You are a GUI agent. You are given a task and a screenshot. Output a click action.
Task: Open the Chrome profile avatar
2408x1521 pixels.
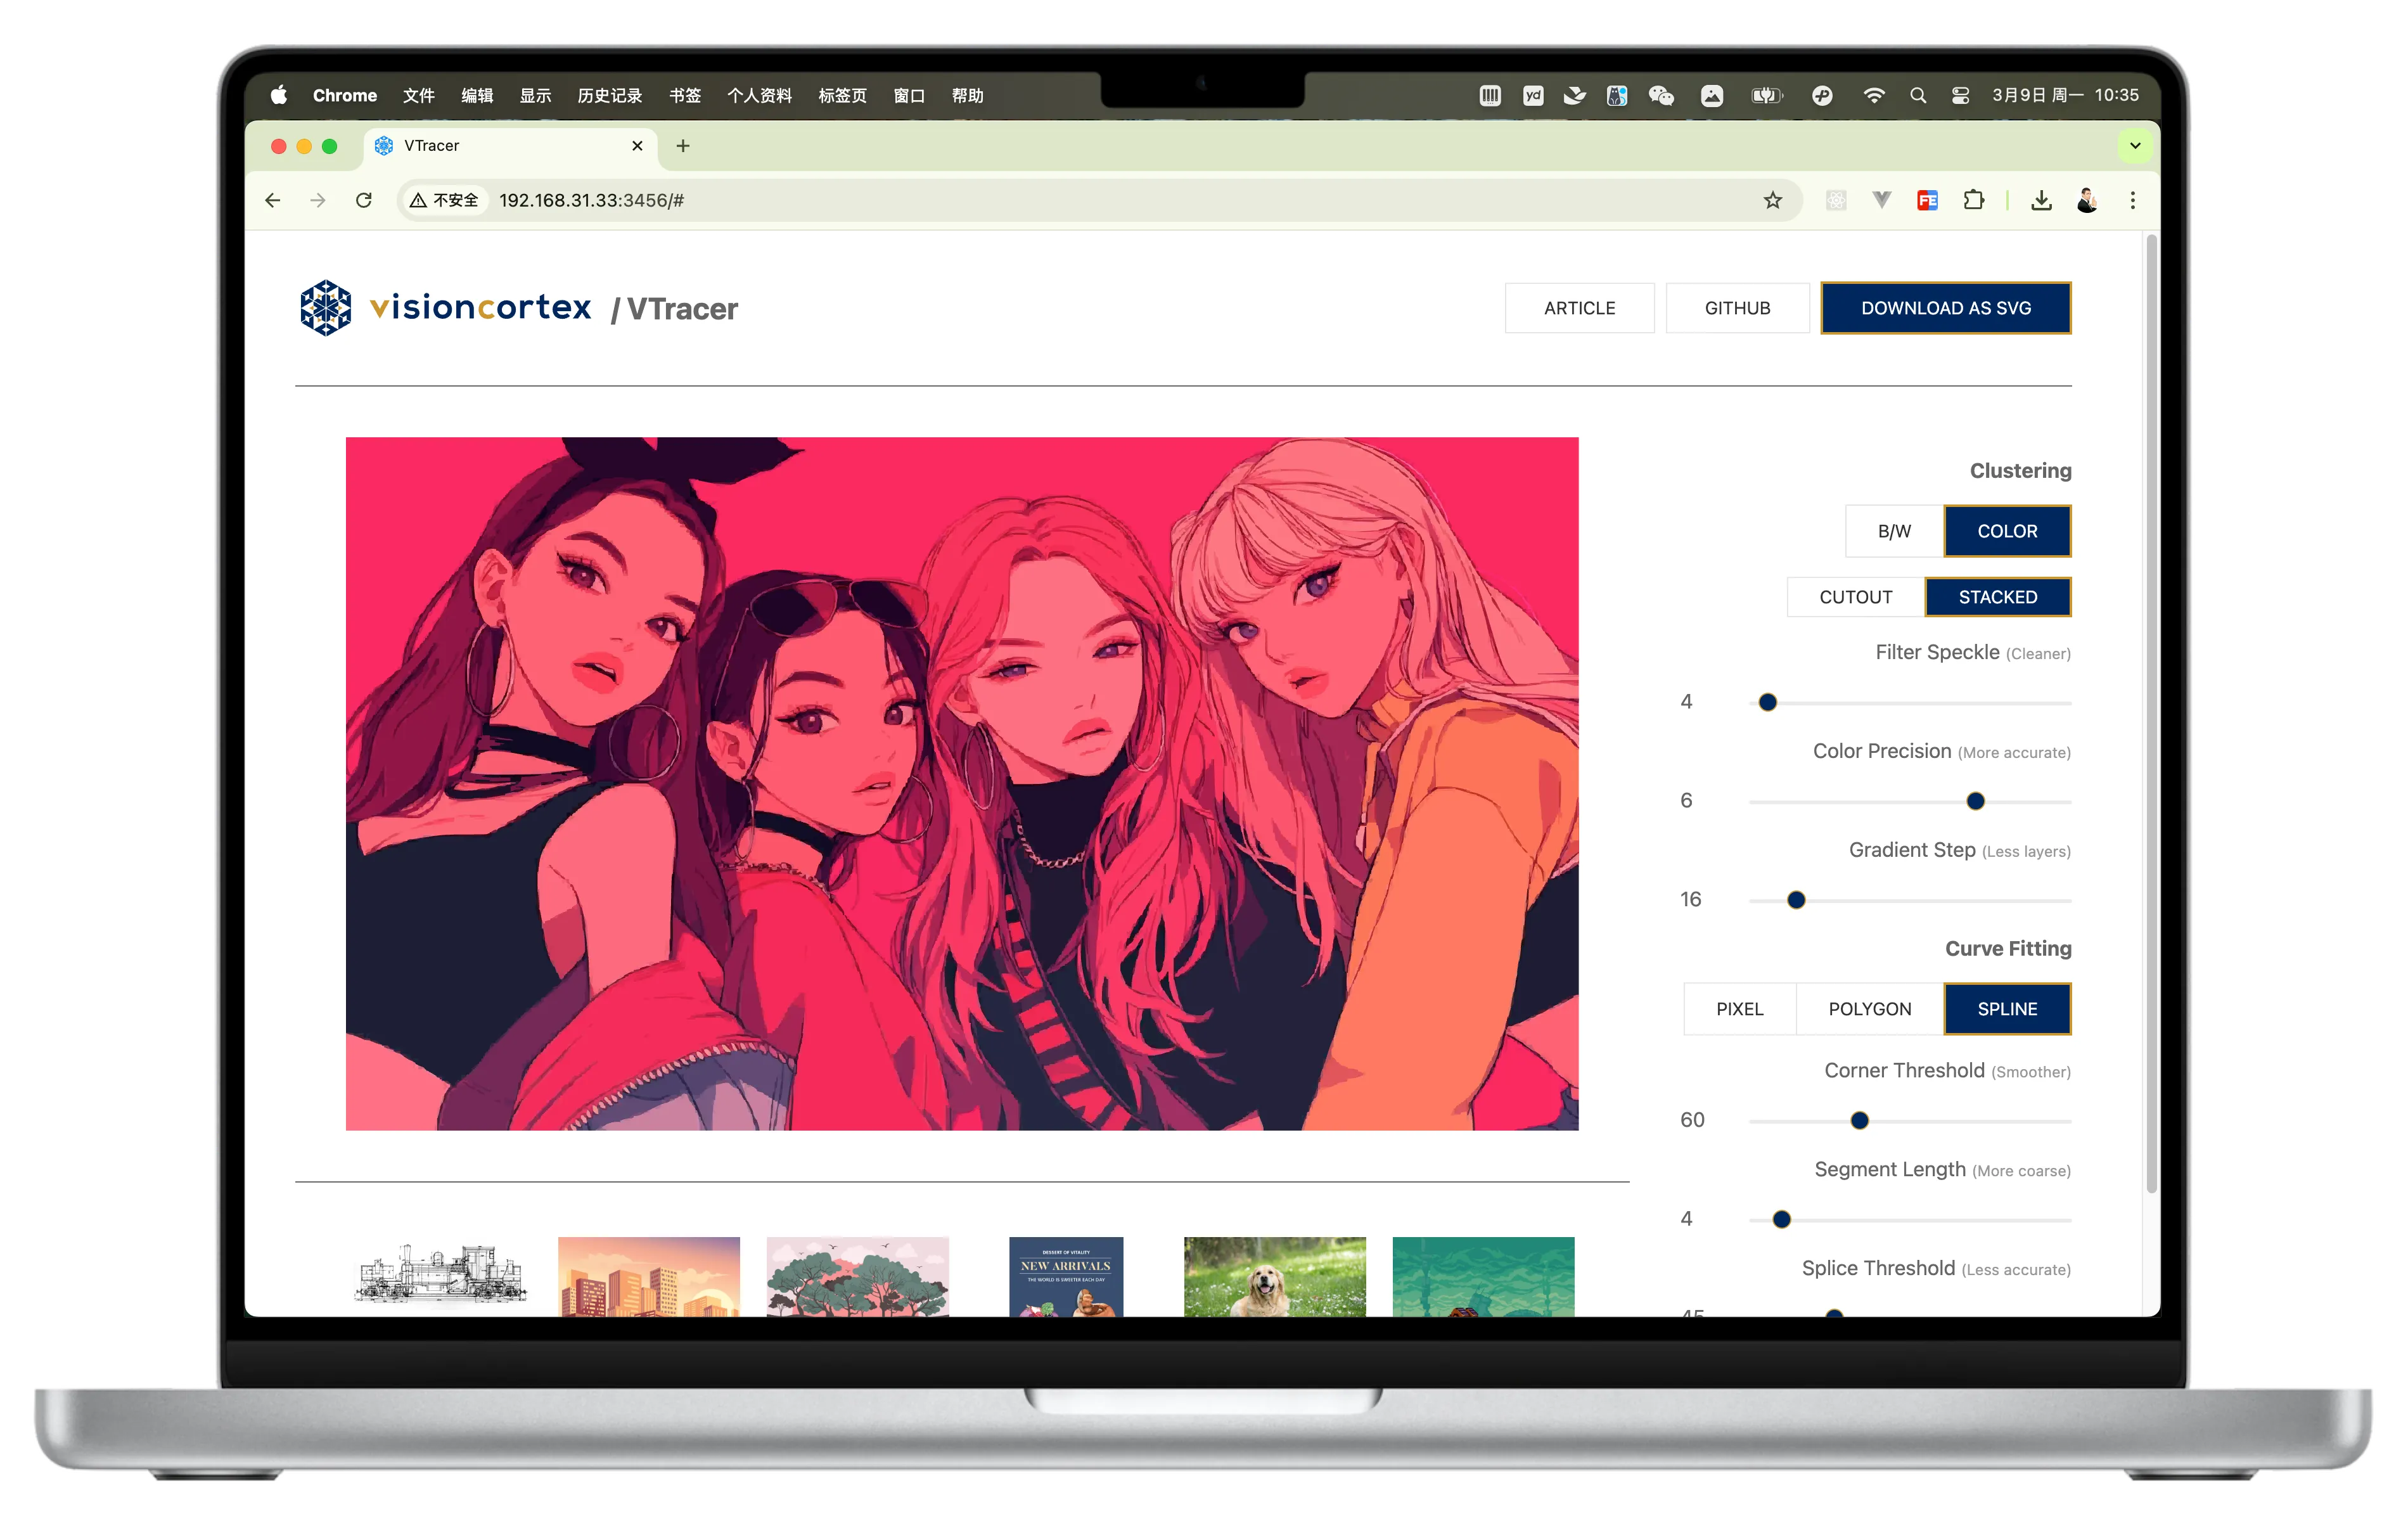2087,201
